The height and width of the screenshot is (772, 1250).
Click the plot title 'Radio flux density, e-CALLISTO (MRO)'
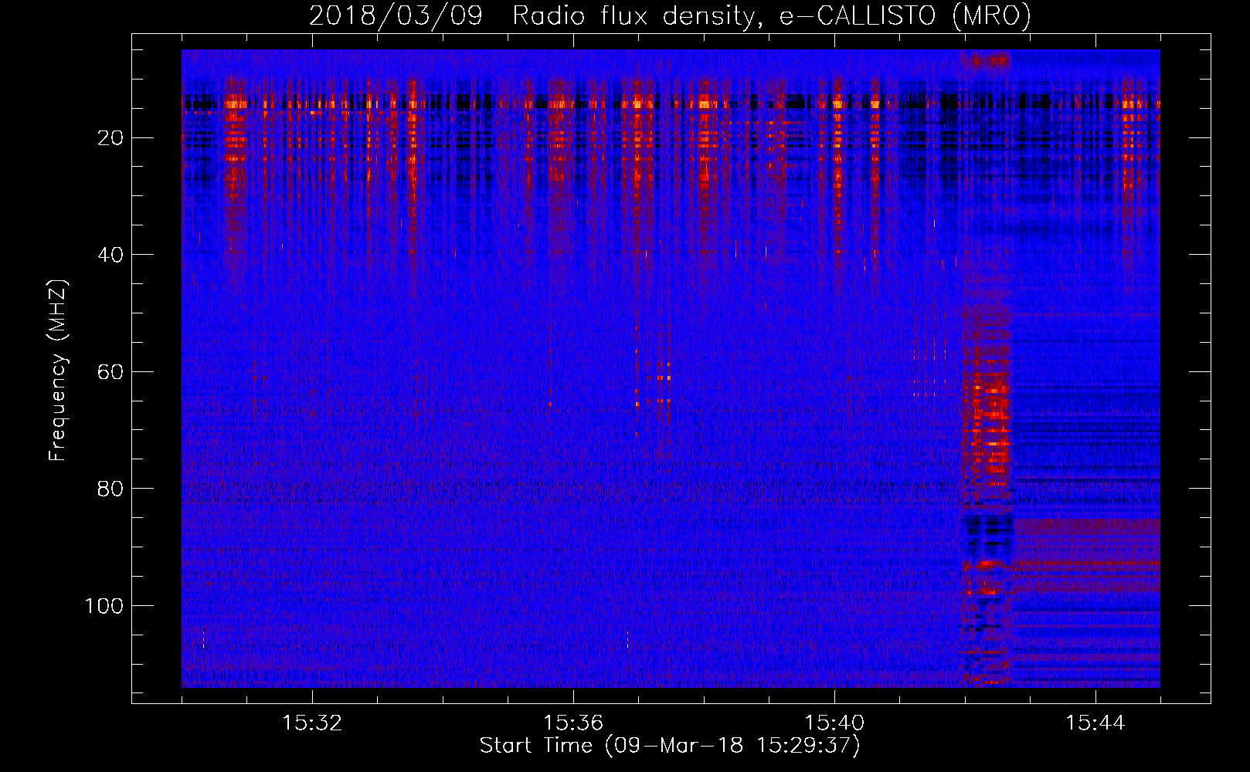pos(772,15)
